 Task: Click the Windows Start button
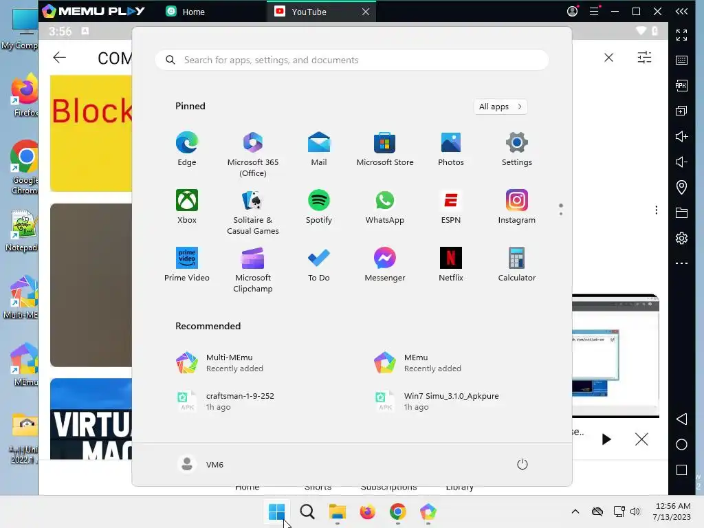coord(276,511)
